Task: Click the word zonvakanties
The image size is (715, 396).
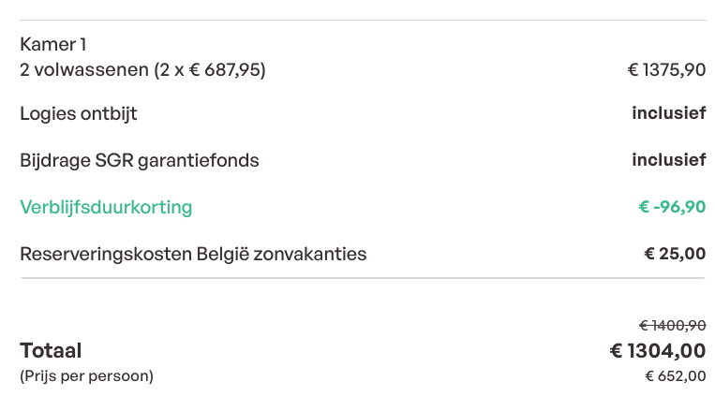Action: 310,255
